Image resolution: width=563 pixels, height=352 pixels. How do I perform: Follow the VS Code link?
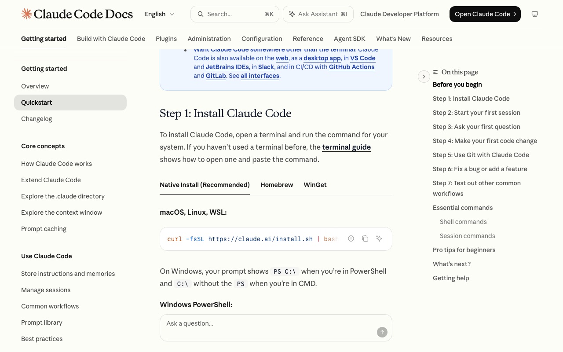click(363, 58)
